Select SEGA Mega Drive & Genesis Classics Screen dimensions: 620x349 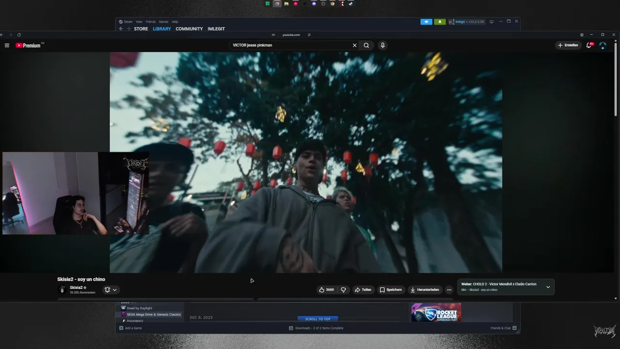click(151, 315)
